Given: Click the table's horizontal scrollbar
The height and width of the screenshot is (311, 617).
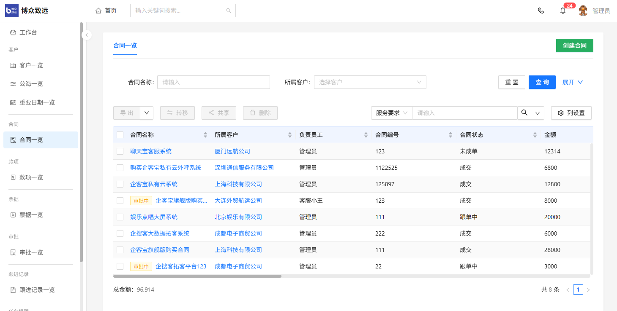Looking at the screenshot, I should 197,276.
